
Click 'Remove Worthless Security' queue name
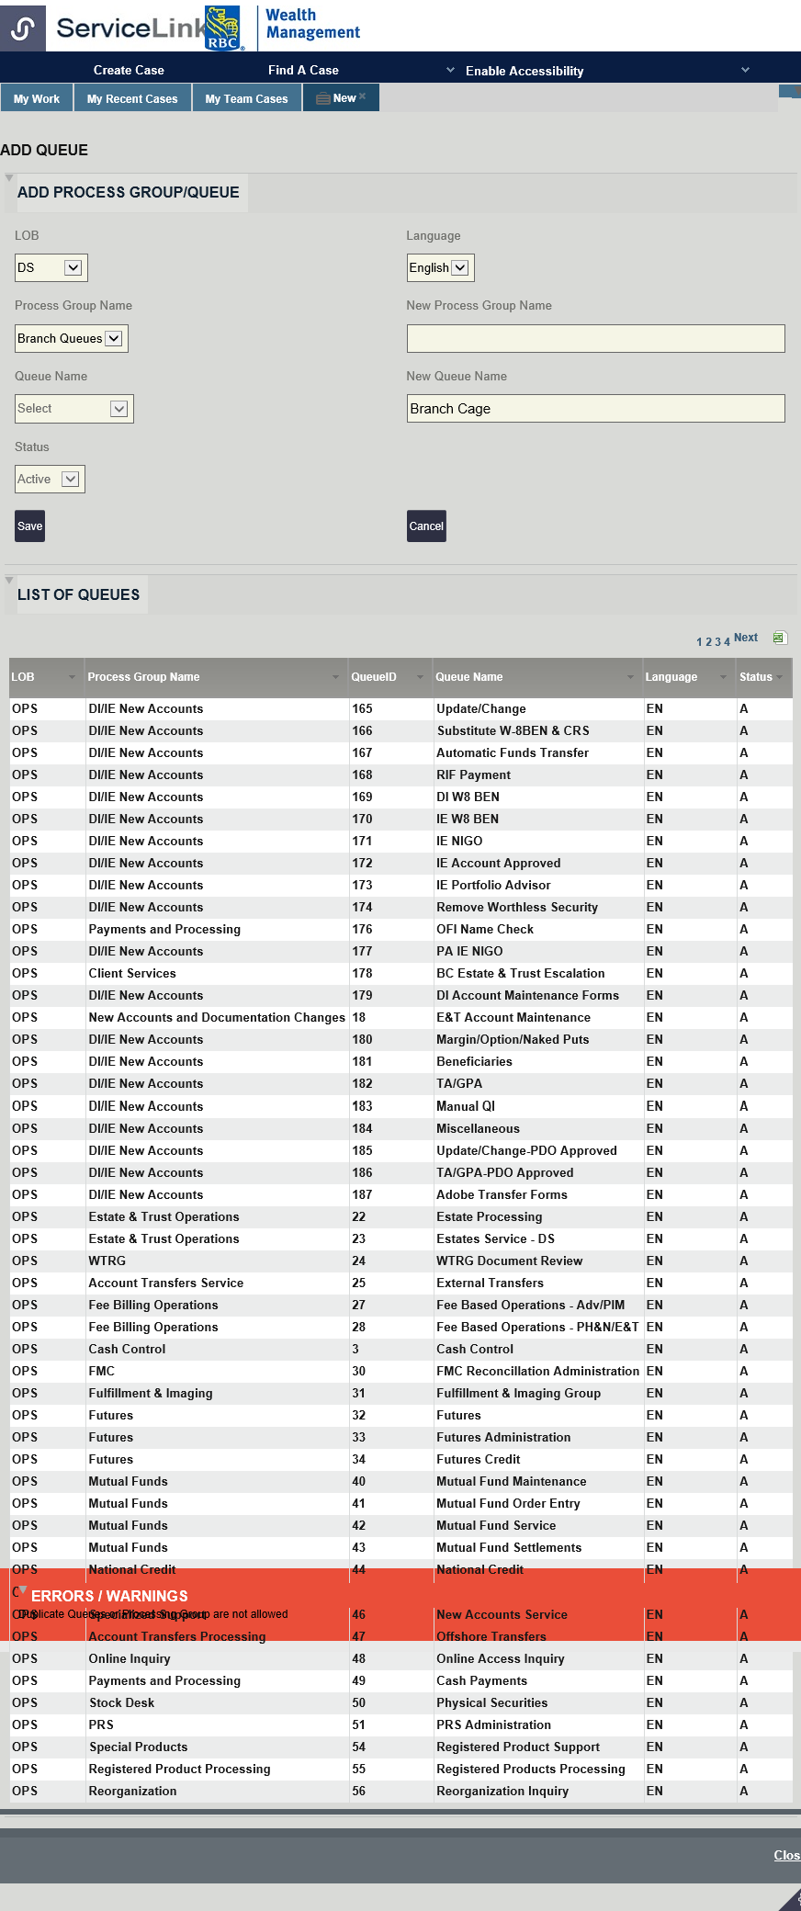(517, 908)
